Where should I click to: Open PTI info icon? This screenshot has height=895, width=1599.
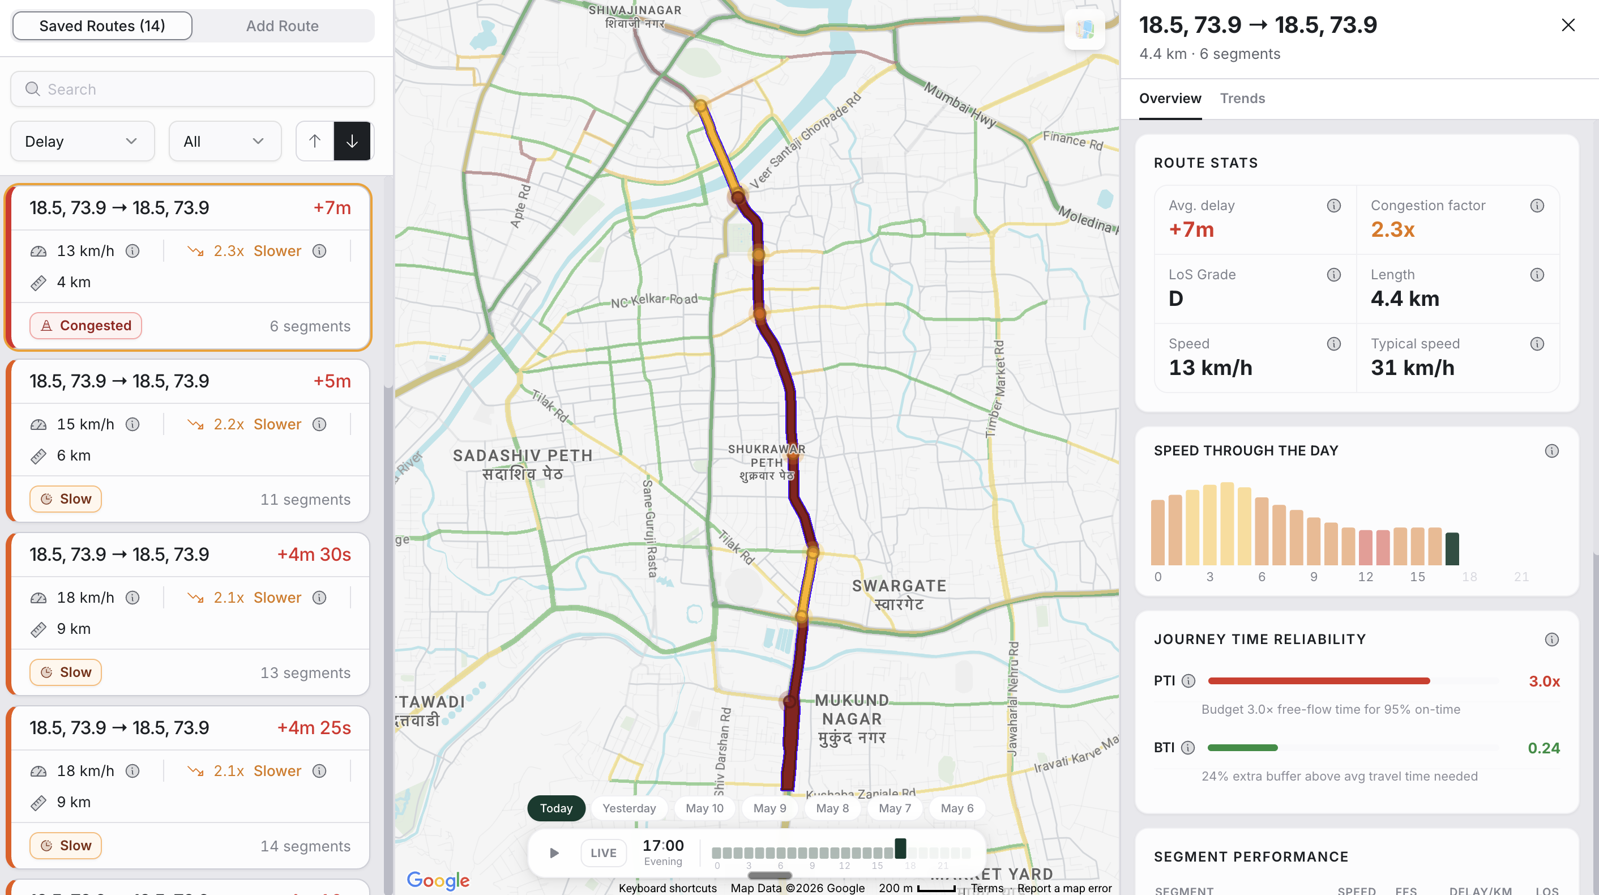[x=1188, y=681]
